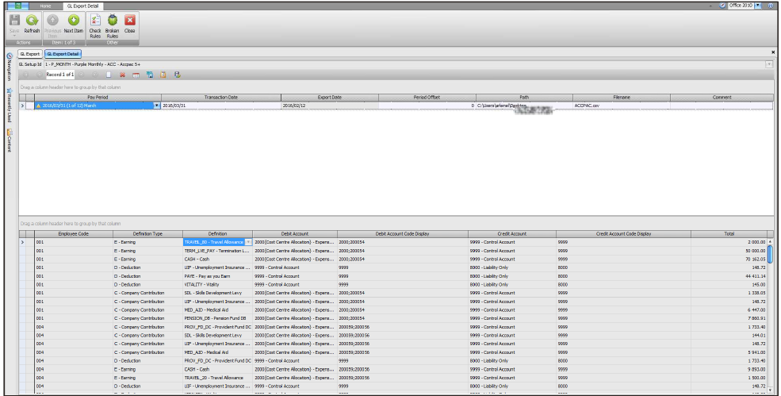Click the Comment column header
The height and width of the screenshot is (396, 781).
[x=722, y=98]
